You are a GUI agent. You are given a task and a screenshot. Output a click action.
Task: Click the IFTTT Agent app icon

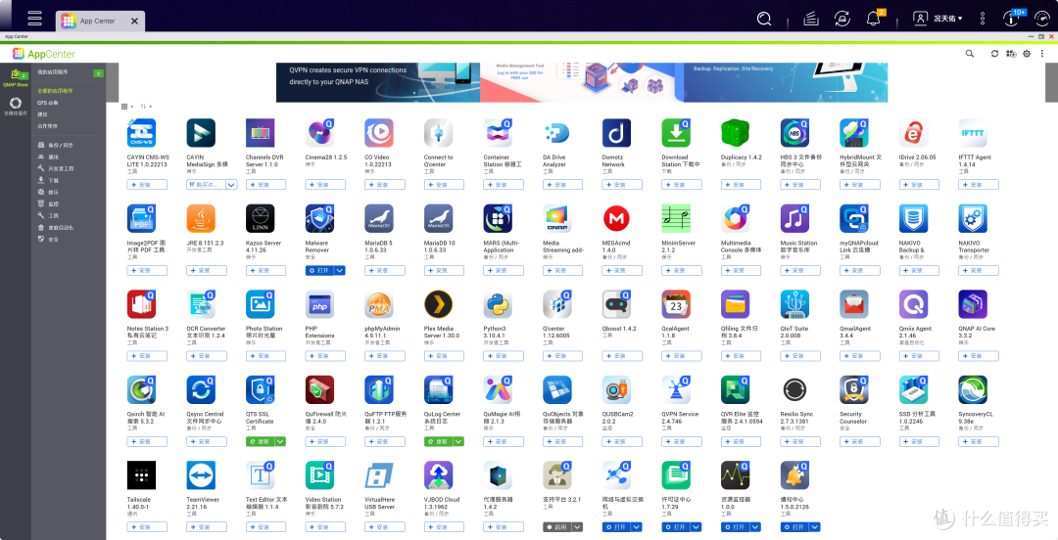973,133
